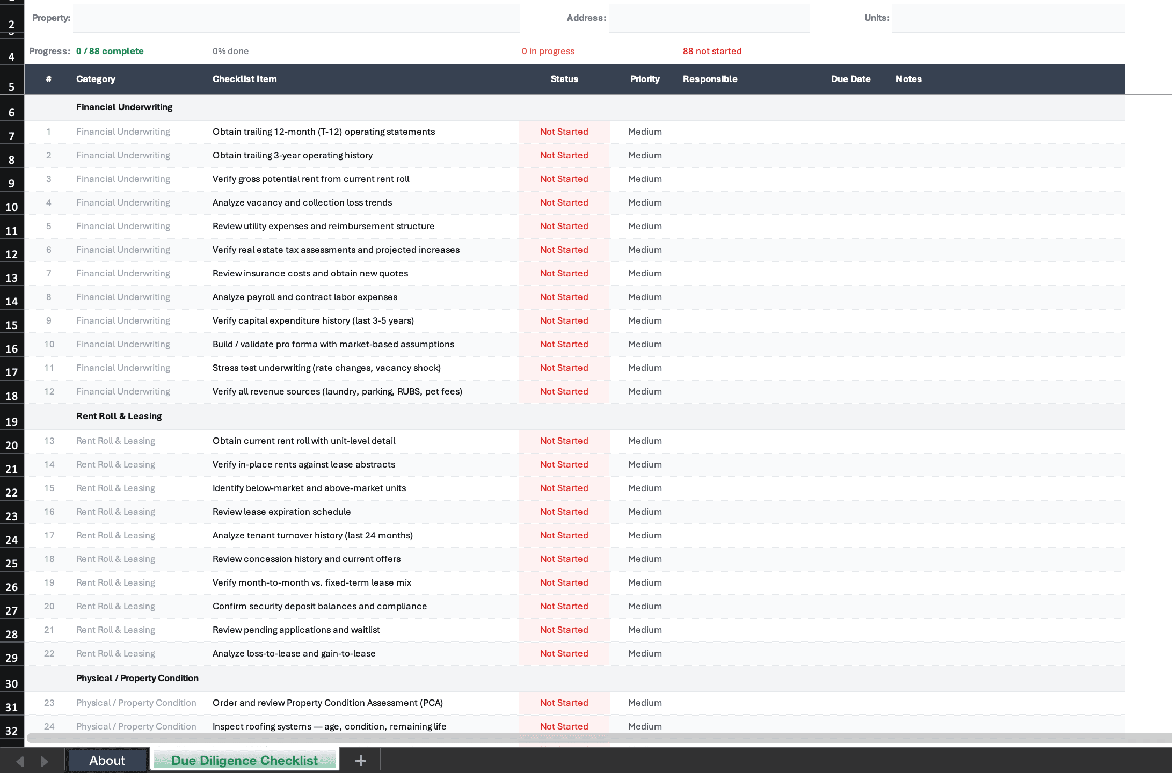The height and width of the screenshot is (773, 1172).
Task: Switch to the About tab
Action: pyautogui.click(x=107, y=760)
